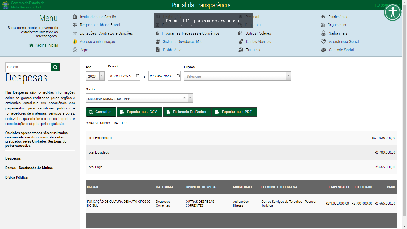407x229 pixels.
Task: Click the LIQUIDADO column header
Action: (364, 187)
